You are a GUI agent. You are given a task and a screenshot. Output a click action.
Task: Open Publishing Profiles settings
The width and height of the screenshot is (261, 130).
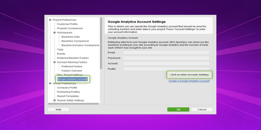click(x=68, y=92)
